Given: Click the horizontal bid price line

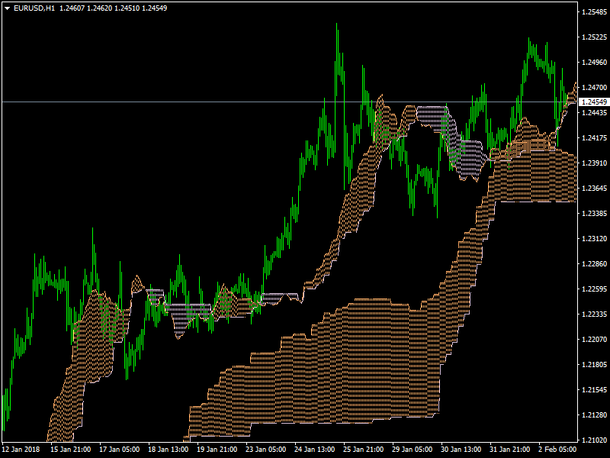Looking at the screenshot, I should pyautogui.click(x=229, y=102).
